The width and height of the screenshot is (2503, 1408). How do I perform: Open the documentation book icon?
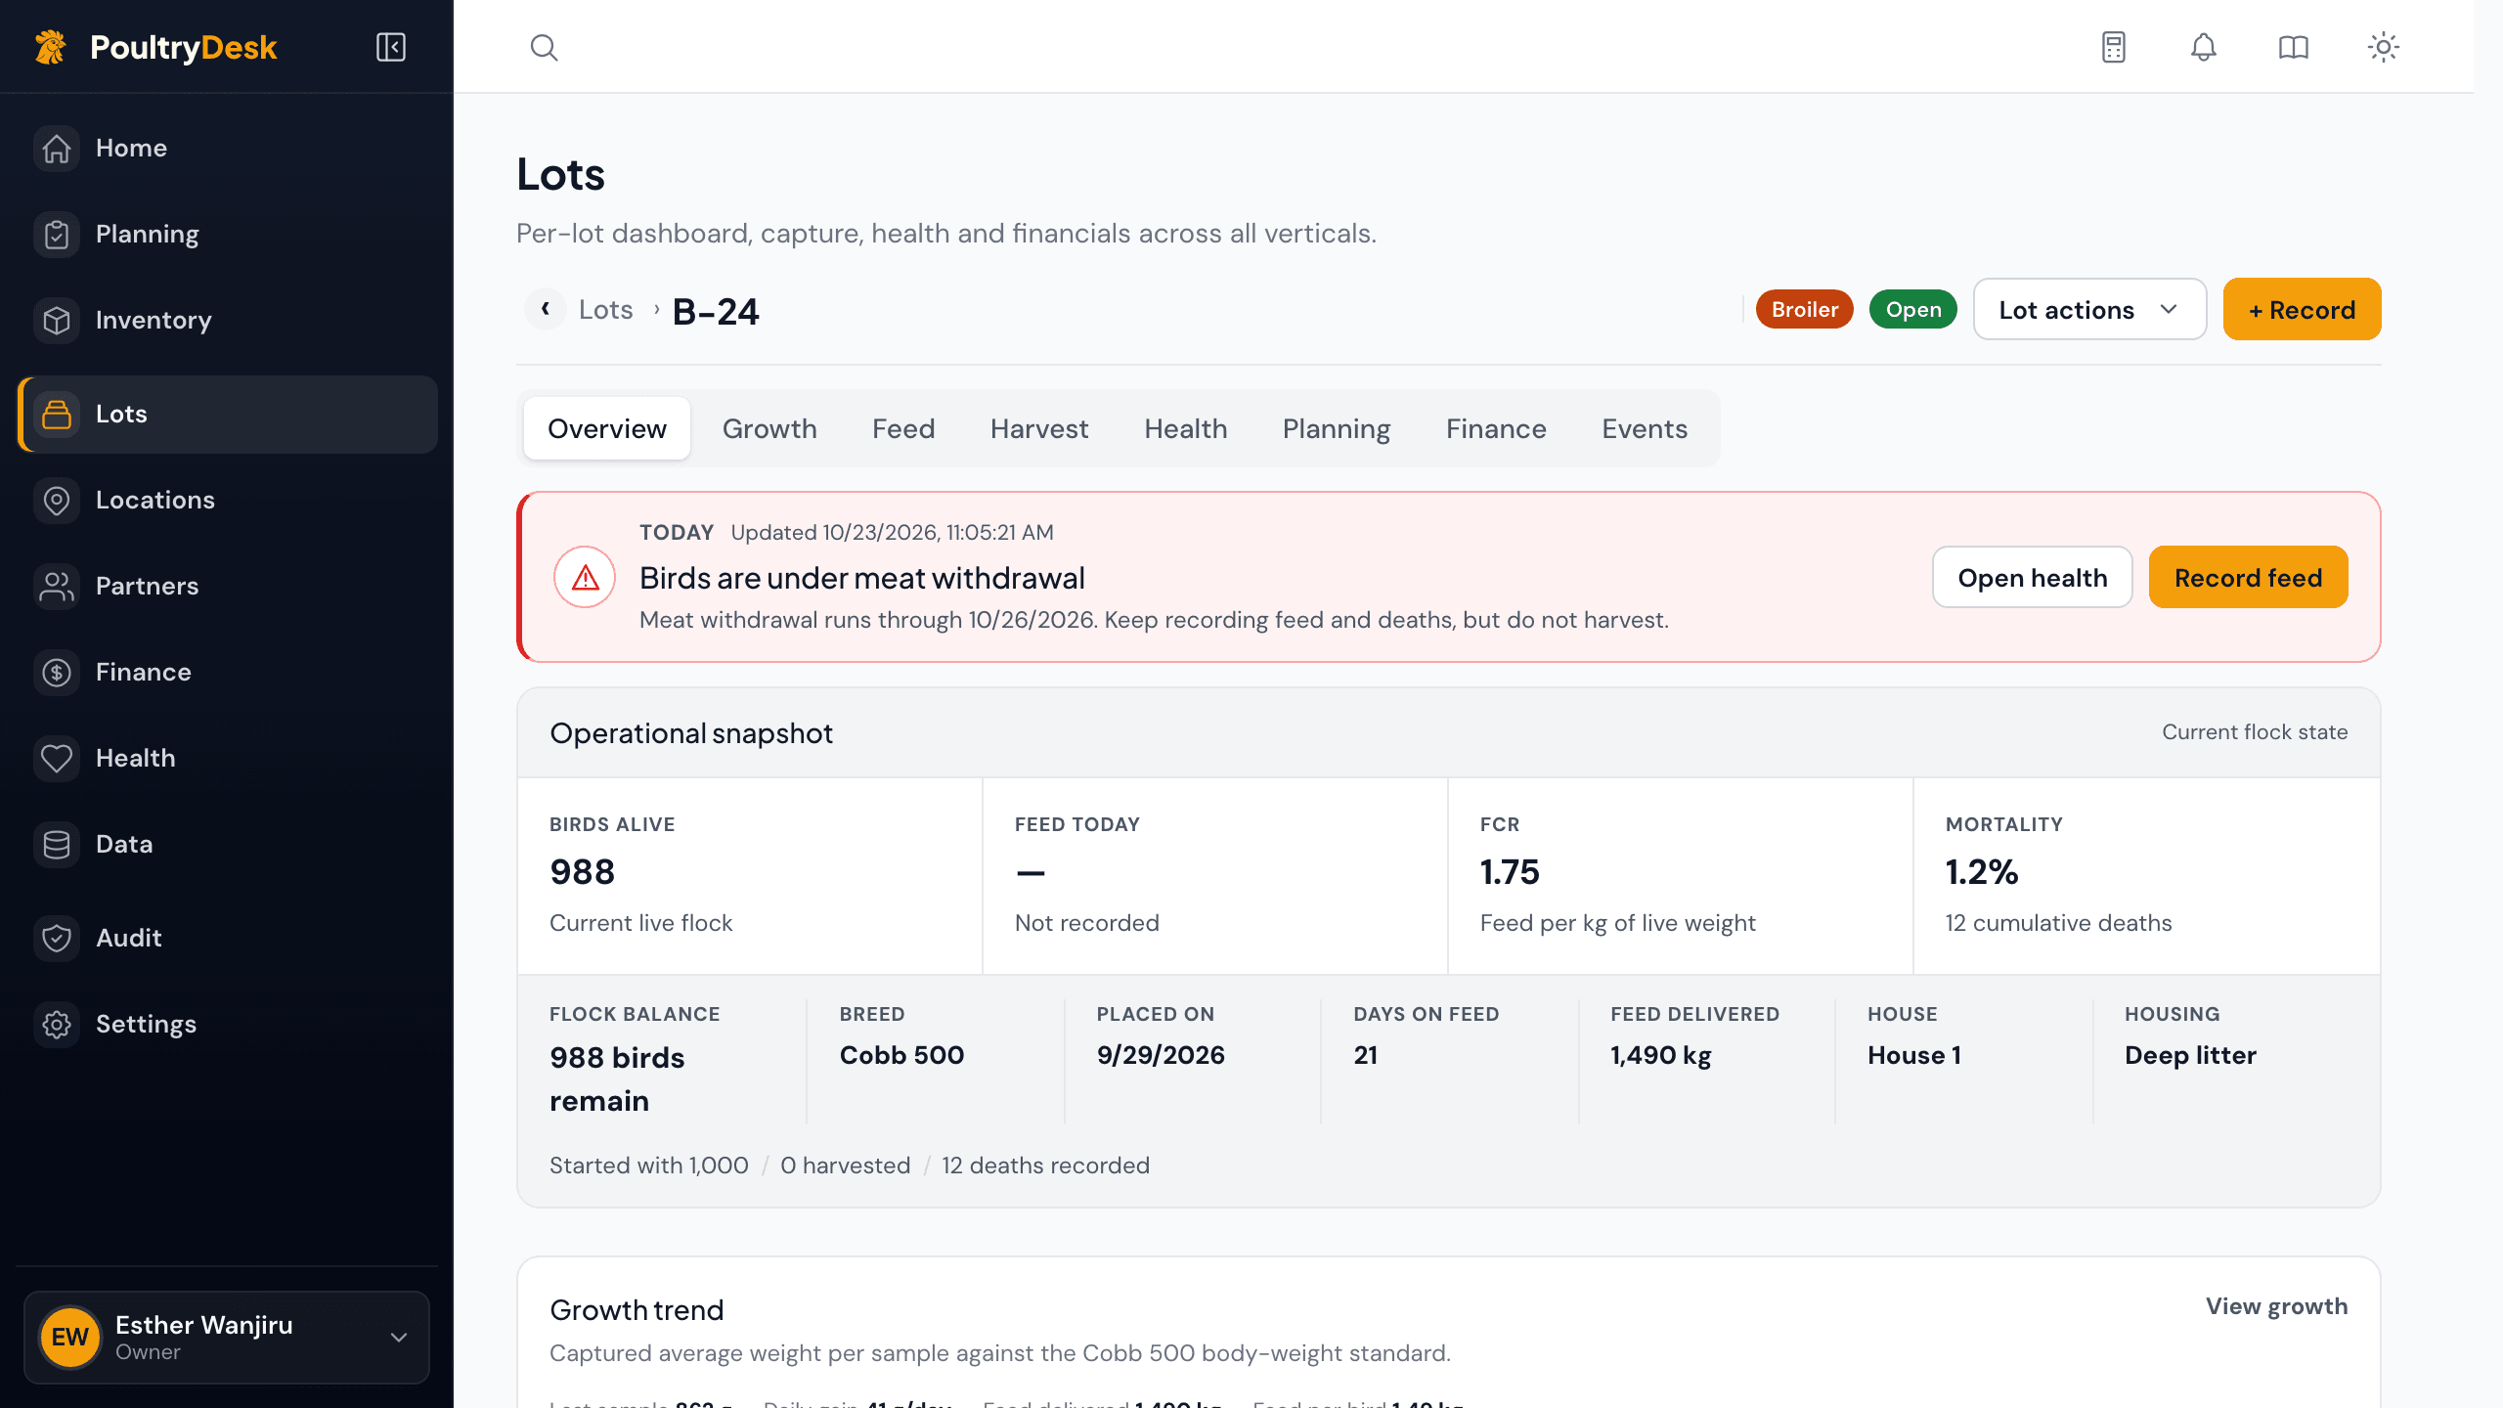point(2293,47)
